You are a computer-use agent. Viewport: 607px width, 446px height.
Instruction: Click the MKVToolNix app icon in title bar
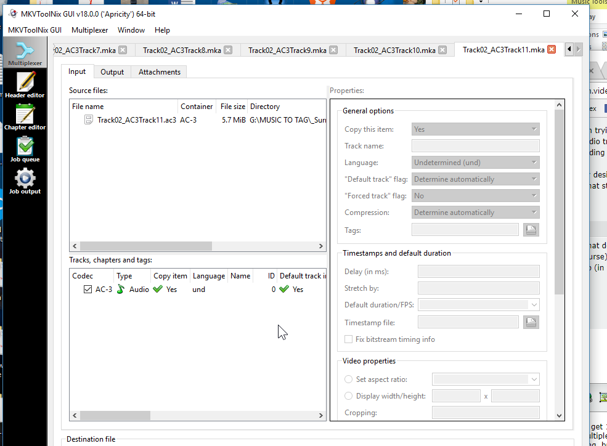point(13,14)
